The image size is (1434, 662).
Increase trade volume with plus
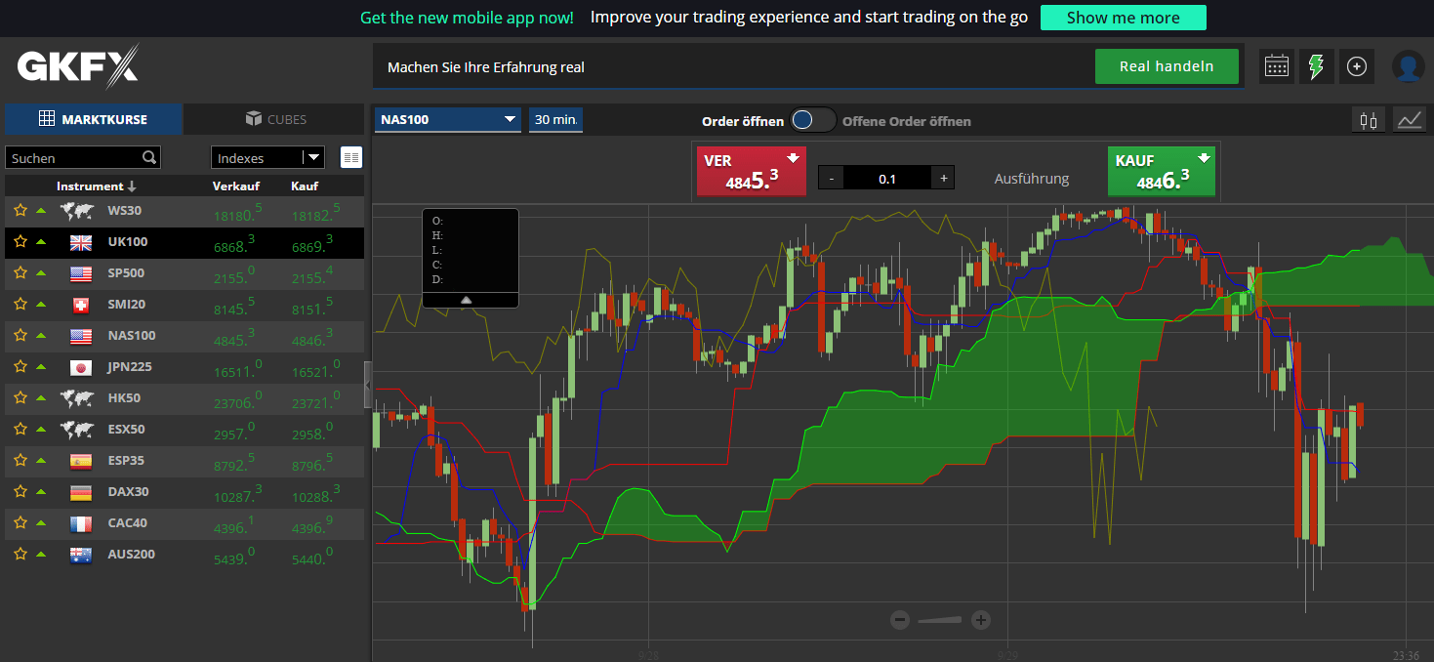pyautogui.click(x=943, y=179)
